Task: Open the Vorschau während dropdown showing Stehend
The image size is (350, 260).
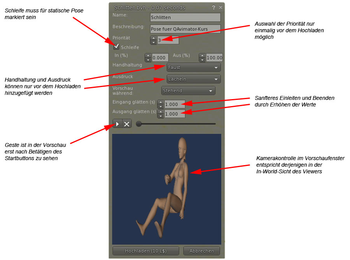Action: tap(188, 91)
